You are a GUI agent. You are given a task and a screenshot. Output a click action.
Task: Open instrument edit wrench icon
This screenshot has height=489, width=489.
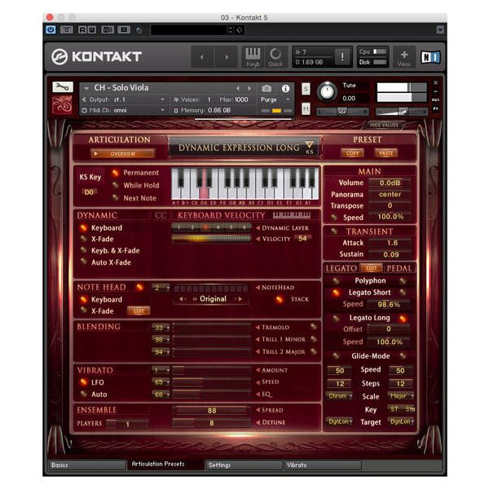click(63, 87)
